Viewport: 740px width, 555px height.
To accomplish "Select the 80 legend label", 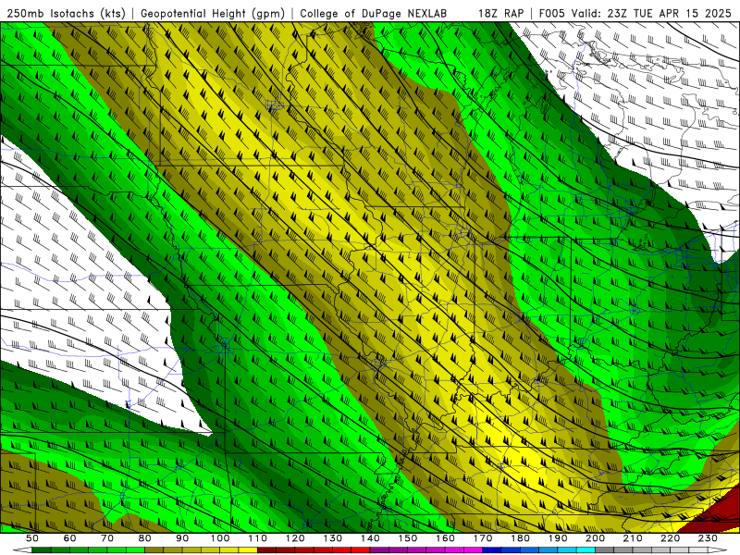I will 145,538.
